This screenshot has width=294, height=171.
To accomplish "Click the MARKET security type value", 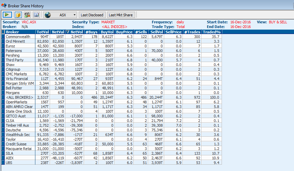I will coord(108,22).
